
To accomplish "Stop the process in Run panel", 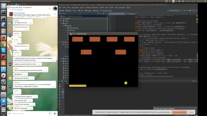I will pos(60,87).
